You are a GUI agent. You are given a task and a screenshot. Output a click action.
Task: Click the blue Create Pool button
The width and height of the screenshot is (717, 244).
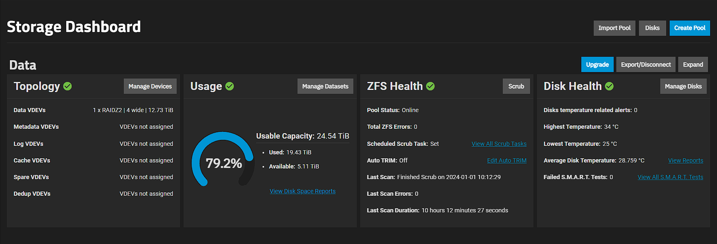[690, 28]
